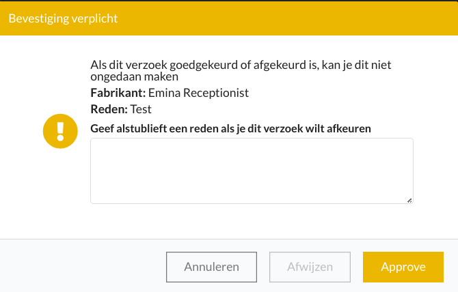The width and height of the screenshot is (458, 292).
Task: Click the 'ongedaan maken' text line
Action: pyautogui.click(x=135, y=76)
